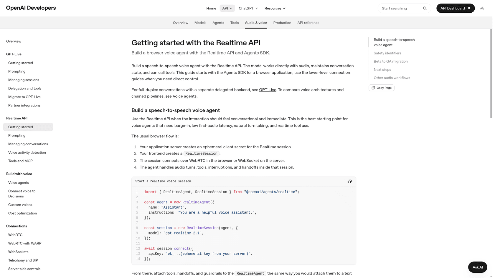Follow the Voice agents link in the article
495x278 pixels.
[x=184, y=96]
